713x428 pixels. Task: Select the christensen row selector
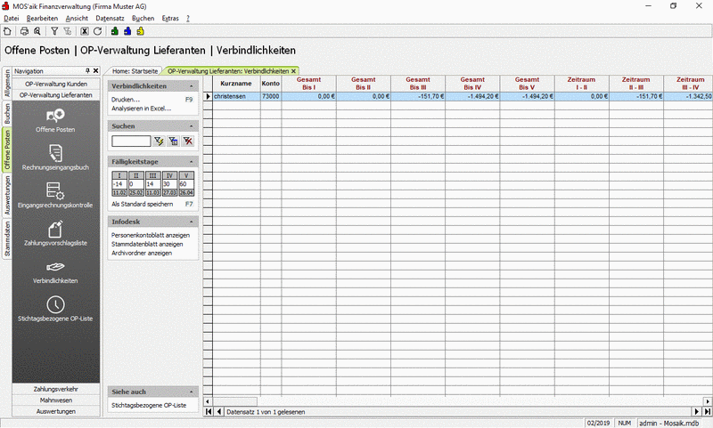[208, 96]
